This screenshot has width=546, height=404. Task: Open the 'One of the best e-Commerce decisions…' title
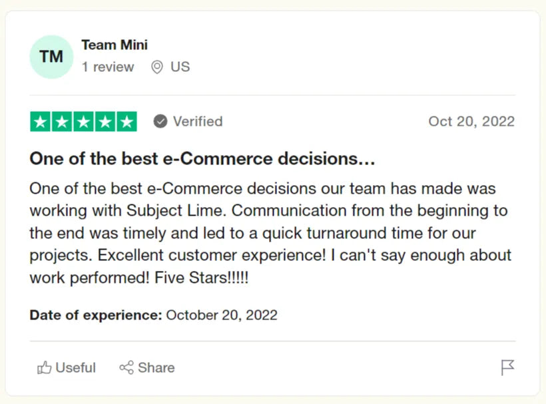click(202, 159)
